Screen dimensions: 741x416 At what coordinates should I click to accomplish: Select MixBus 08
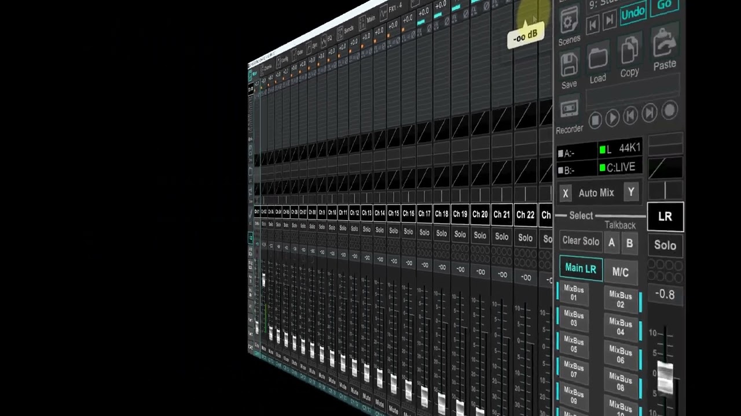620,382
